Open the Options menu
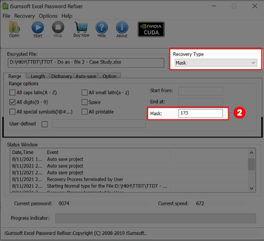The width and height of the screenshot is (264, 241). pyautogui.click(x=48, y=16)
